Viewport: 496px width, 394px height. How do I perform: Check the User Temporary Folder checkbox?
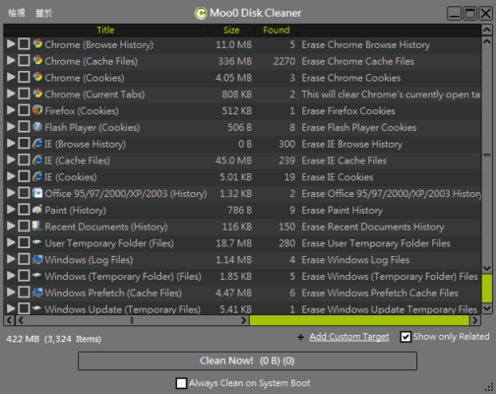point(24,242)
